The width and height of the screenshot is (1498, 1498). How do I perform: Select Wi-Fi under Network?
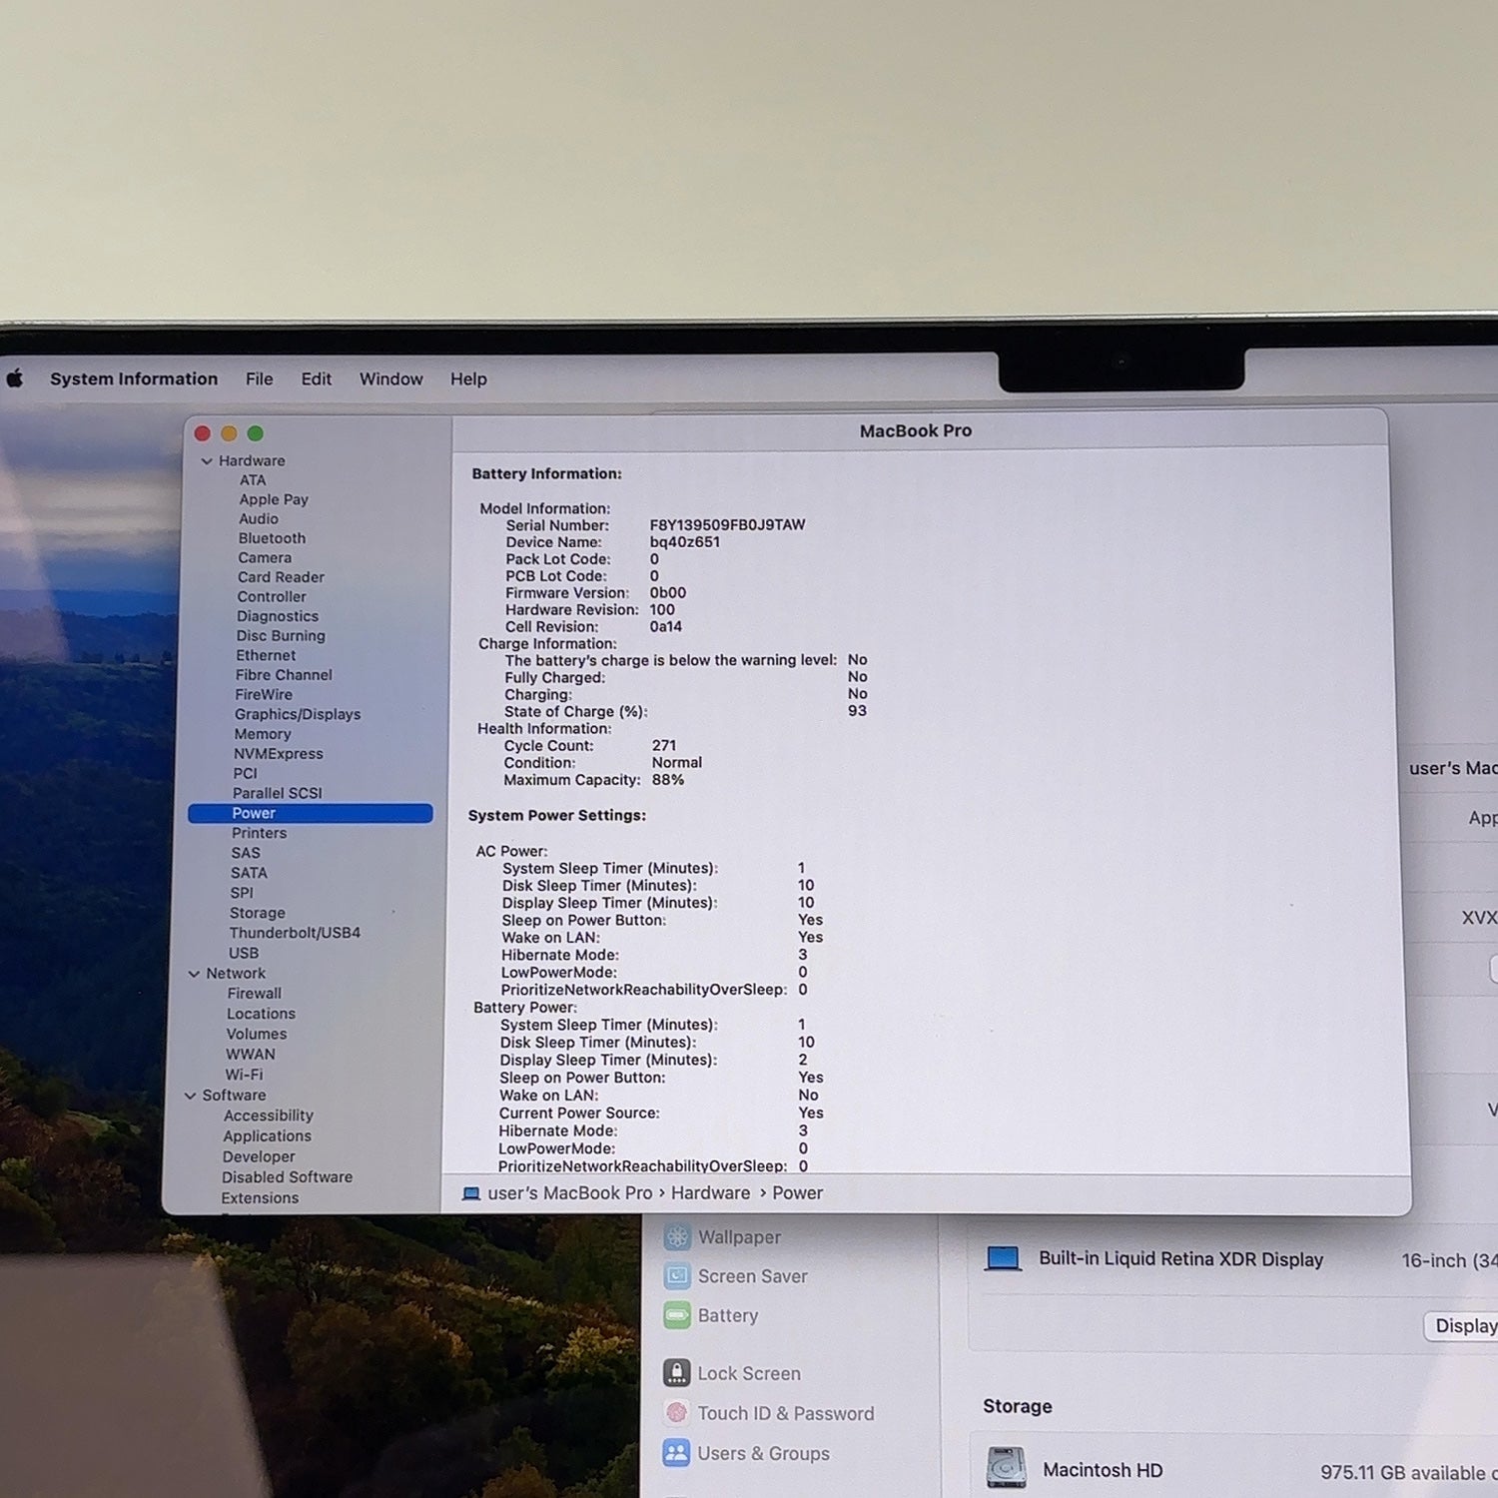(x=244, y=1075)
